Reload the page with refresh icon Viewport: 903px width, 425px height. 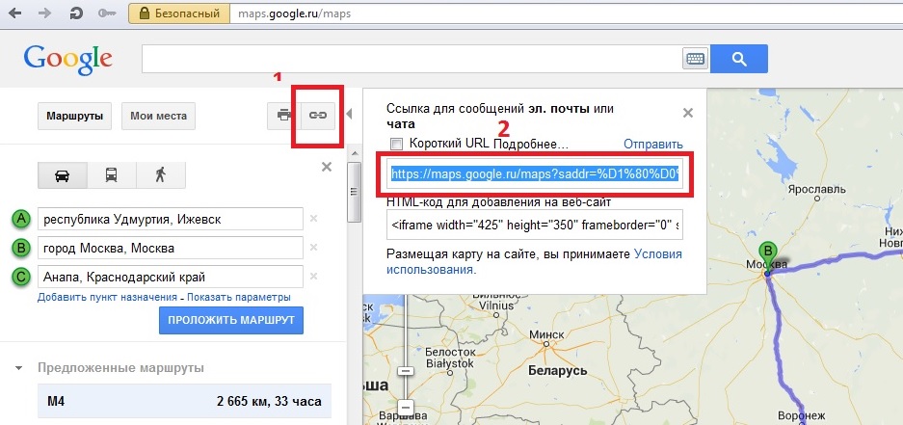coord(75,13)
